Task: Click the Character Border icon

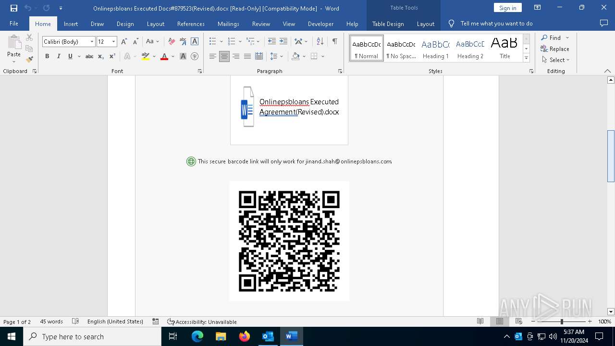Action: tap(195, 41)
